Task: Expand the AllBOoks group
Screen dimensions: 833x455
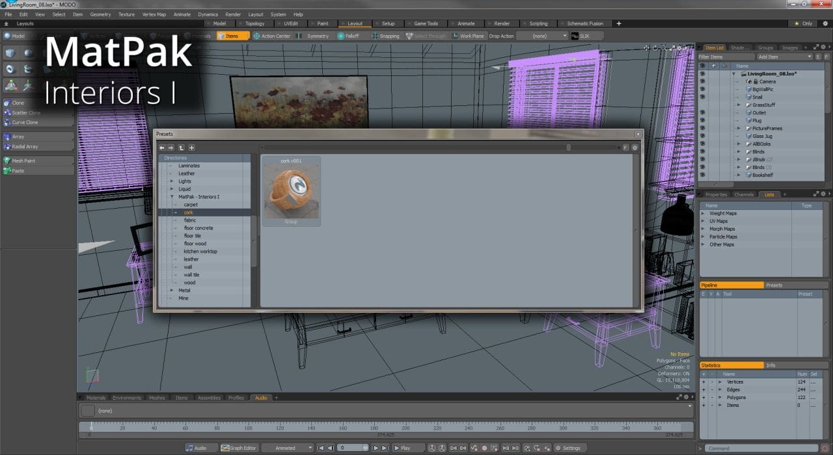Action: [x=739, y=144]
